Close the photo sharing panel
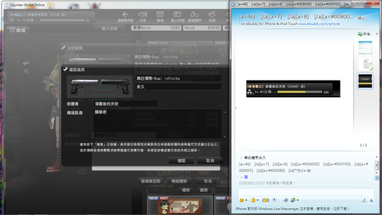The image size is (382, 215). click(377, 34)
